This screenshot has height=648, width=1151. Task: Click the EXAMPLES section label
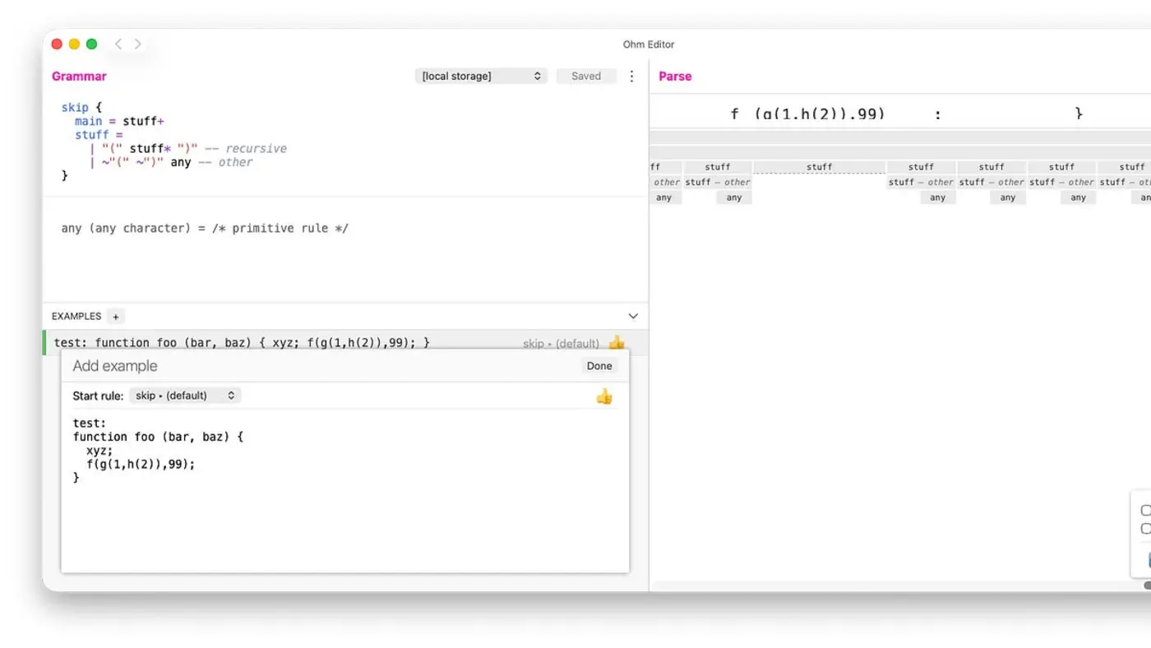(x=76, y=316)
